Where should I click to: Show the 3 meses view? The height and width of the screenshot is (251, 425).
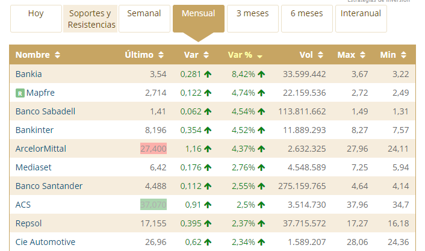tap(252, 14)
